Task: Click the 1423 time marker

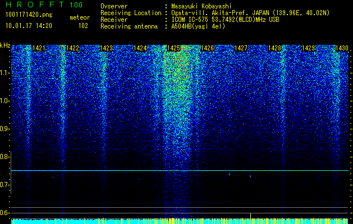Action: [x=106, y=48]
